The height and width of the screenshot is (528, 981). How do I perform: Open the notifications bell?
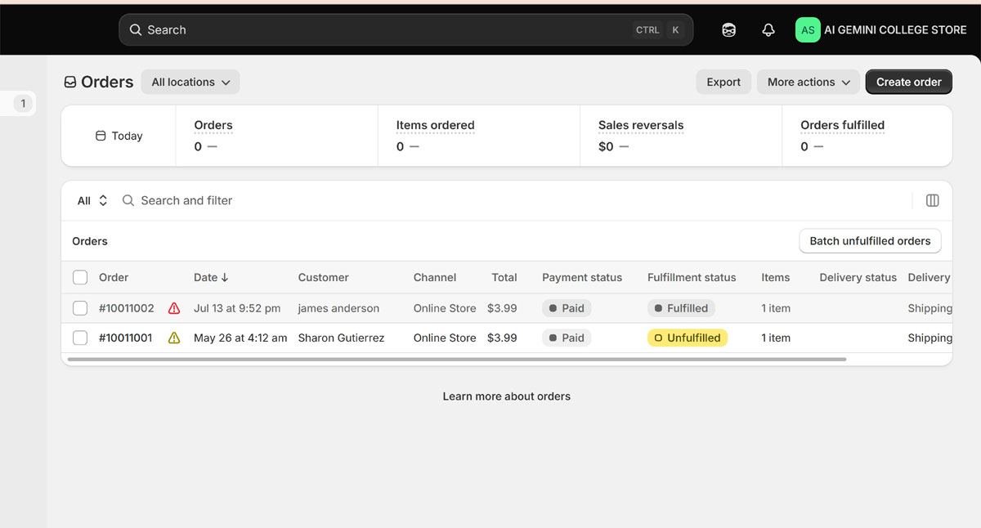768,29
